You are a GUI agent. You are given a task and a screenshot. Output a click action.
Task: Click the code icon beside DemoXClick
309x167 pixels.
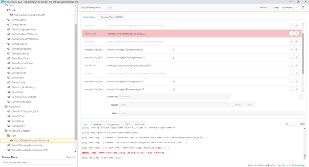(x=9, y=116)
